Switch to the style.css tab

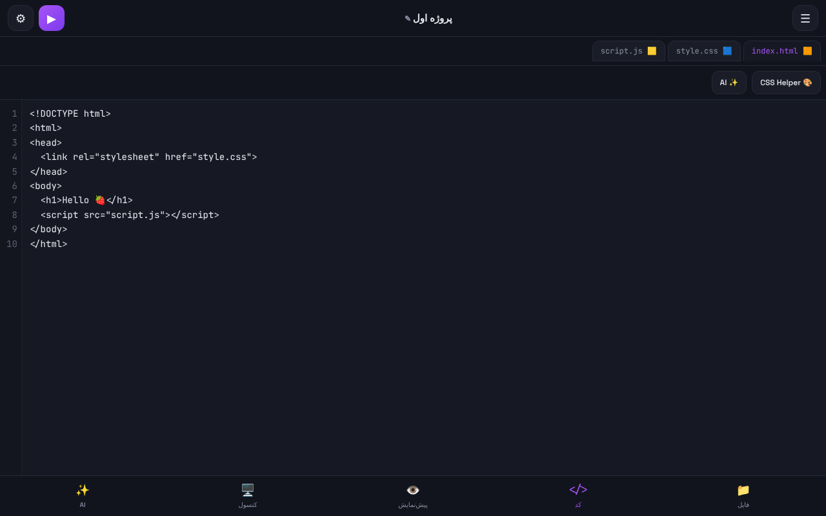(x=704, y=51)
